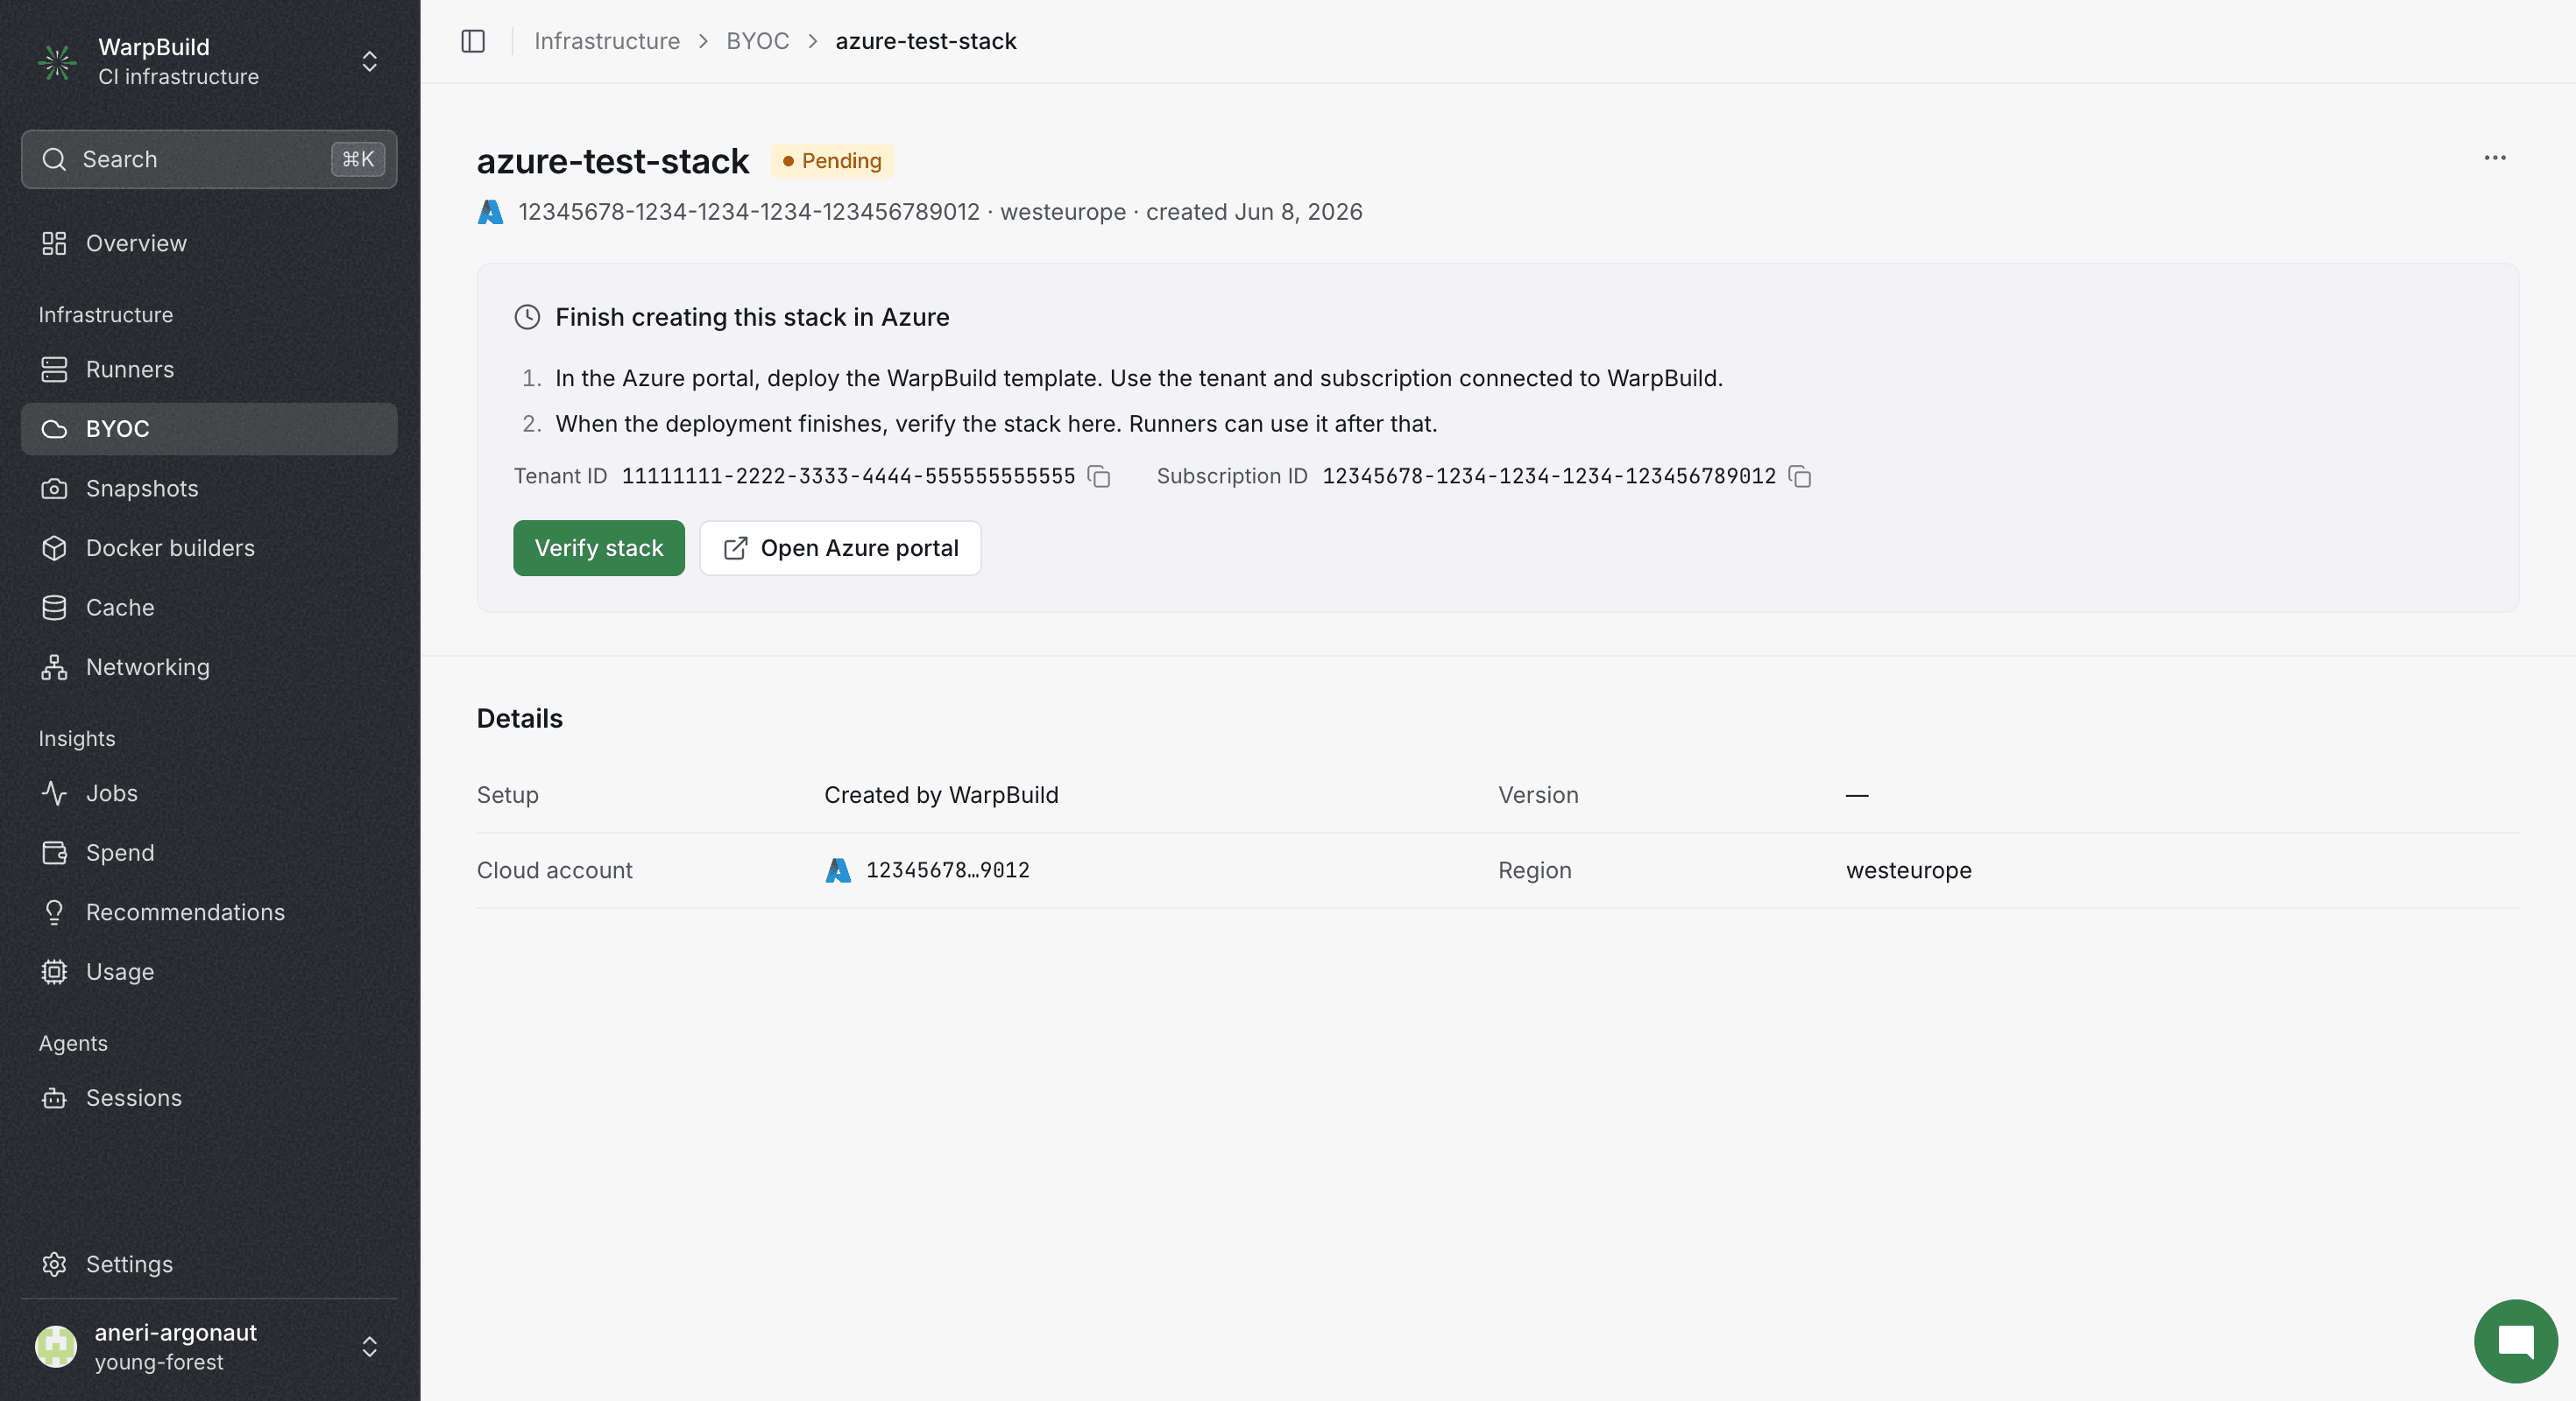Screen dimensions: 2576x1401
Task: Open the three-dot stack actions menu
Action: coord(2495,158)
